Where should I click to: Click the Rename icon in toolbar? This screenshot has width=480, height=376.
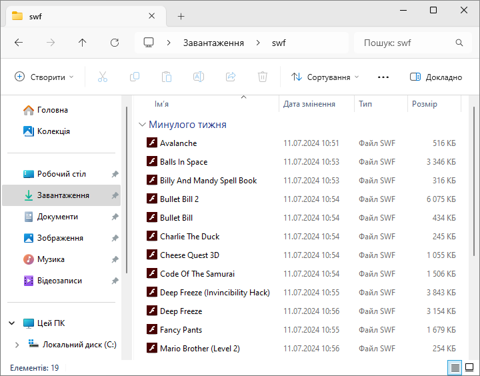[199, 77]
